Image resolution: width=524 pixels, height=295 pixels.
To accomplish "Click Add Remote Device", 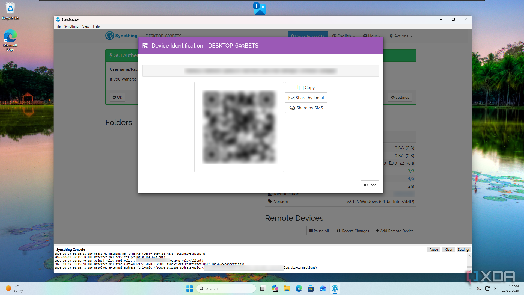I will click(x=395, y=231).
